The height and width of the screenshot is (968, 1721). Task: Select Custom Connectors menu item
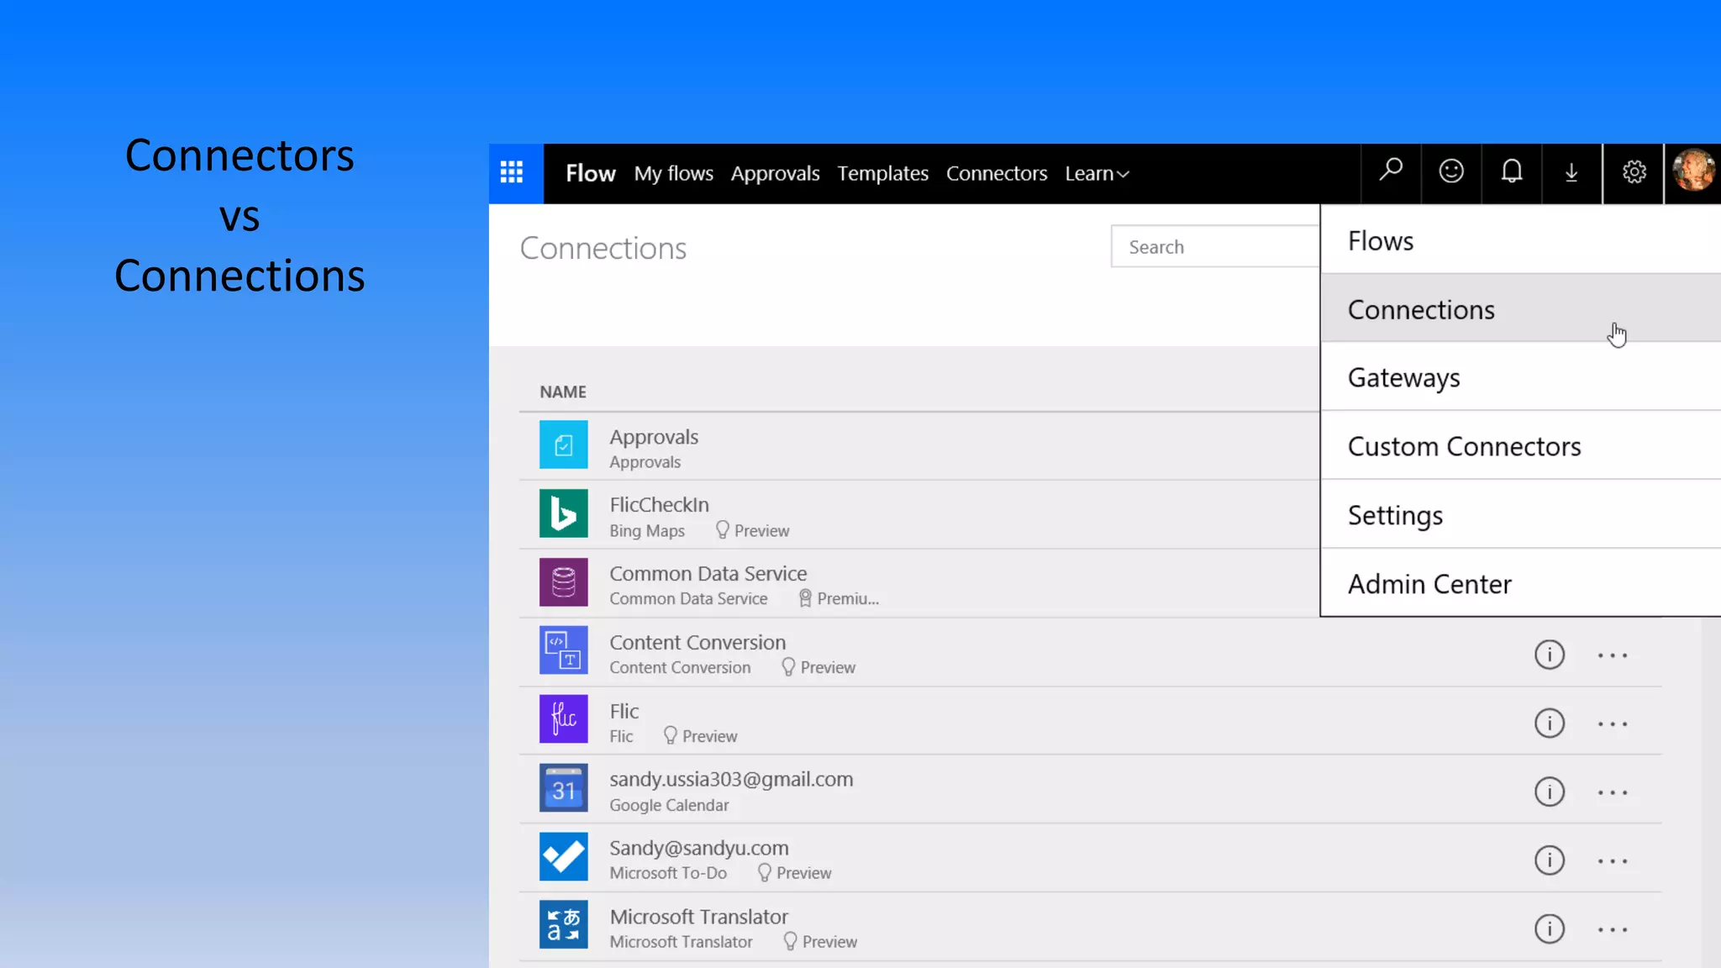tap(1464, 447)
